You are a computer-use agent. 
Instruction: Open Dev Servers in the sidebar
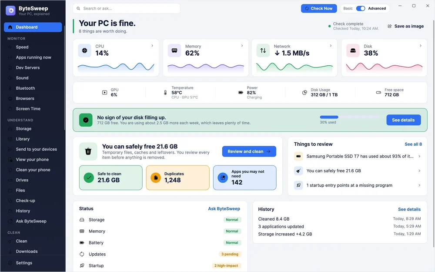(x=33, y=68)
